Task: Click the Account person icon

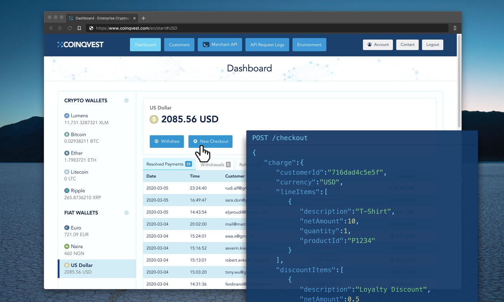Action: click(x=369, y=45)
